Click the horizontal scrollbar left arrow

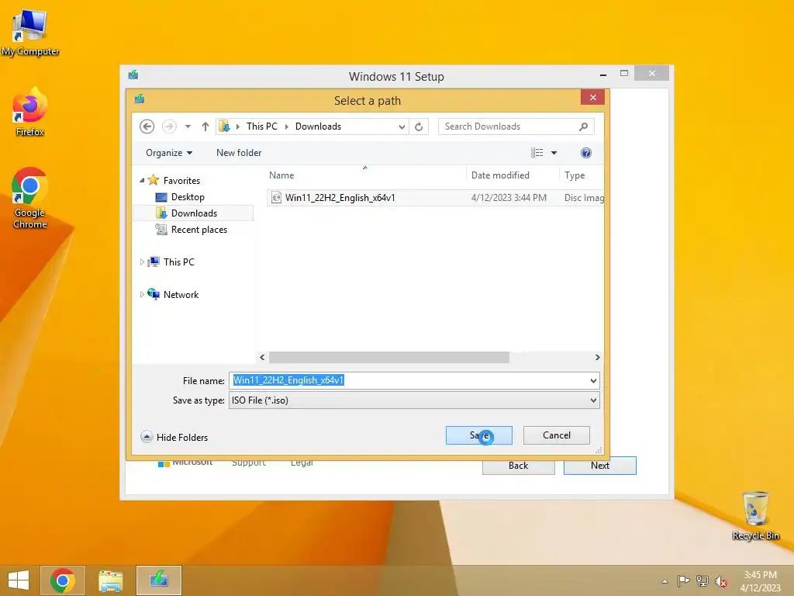(x=262, y=357)
